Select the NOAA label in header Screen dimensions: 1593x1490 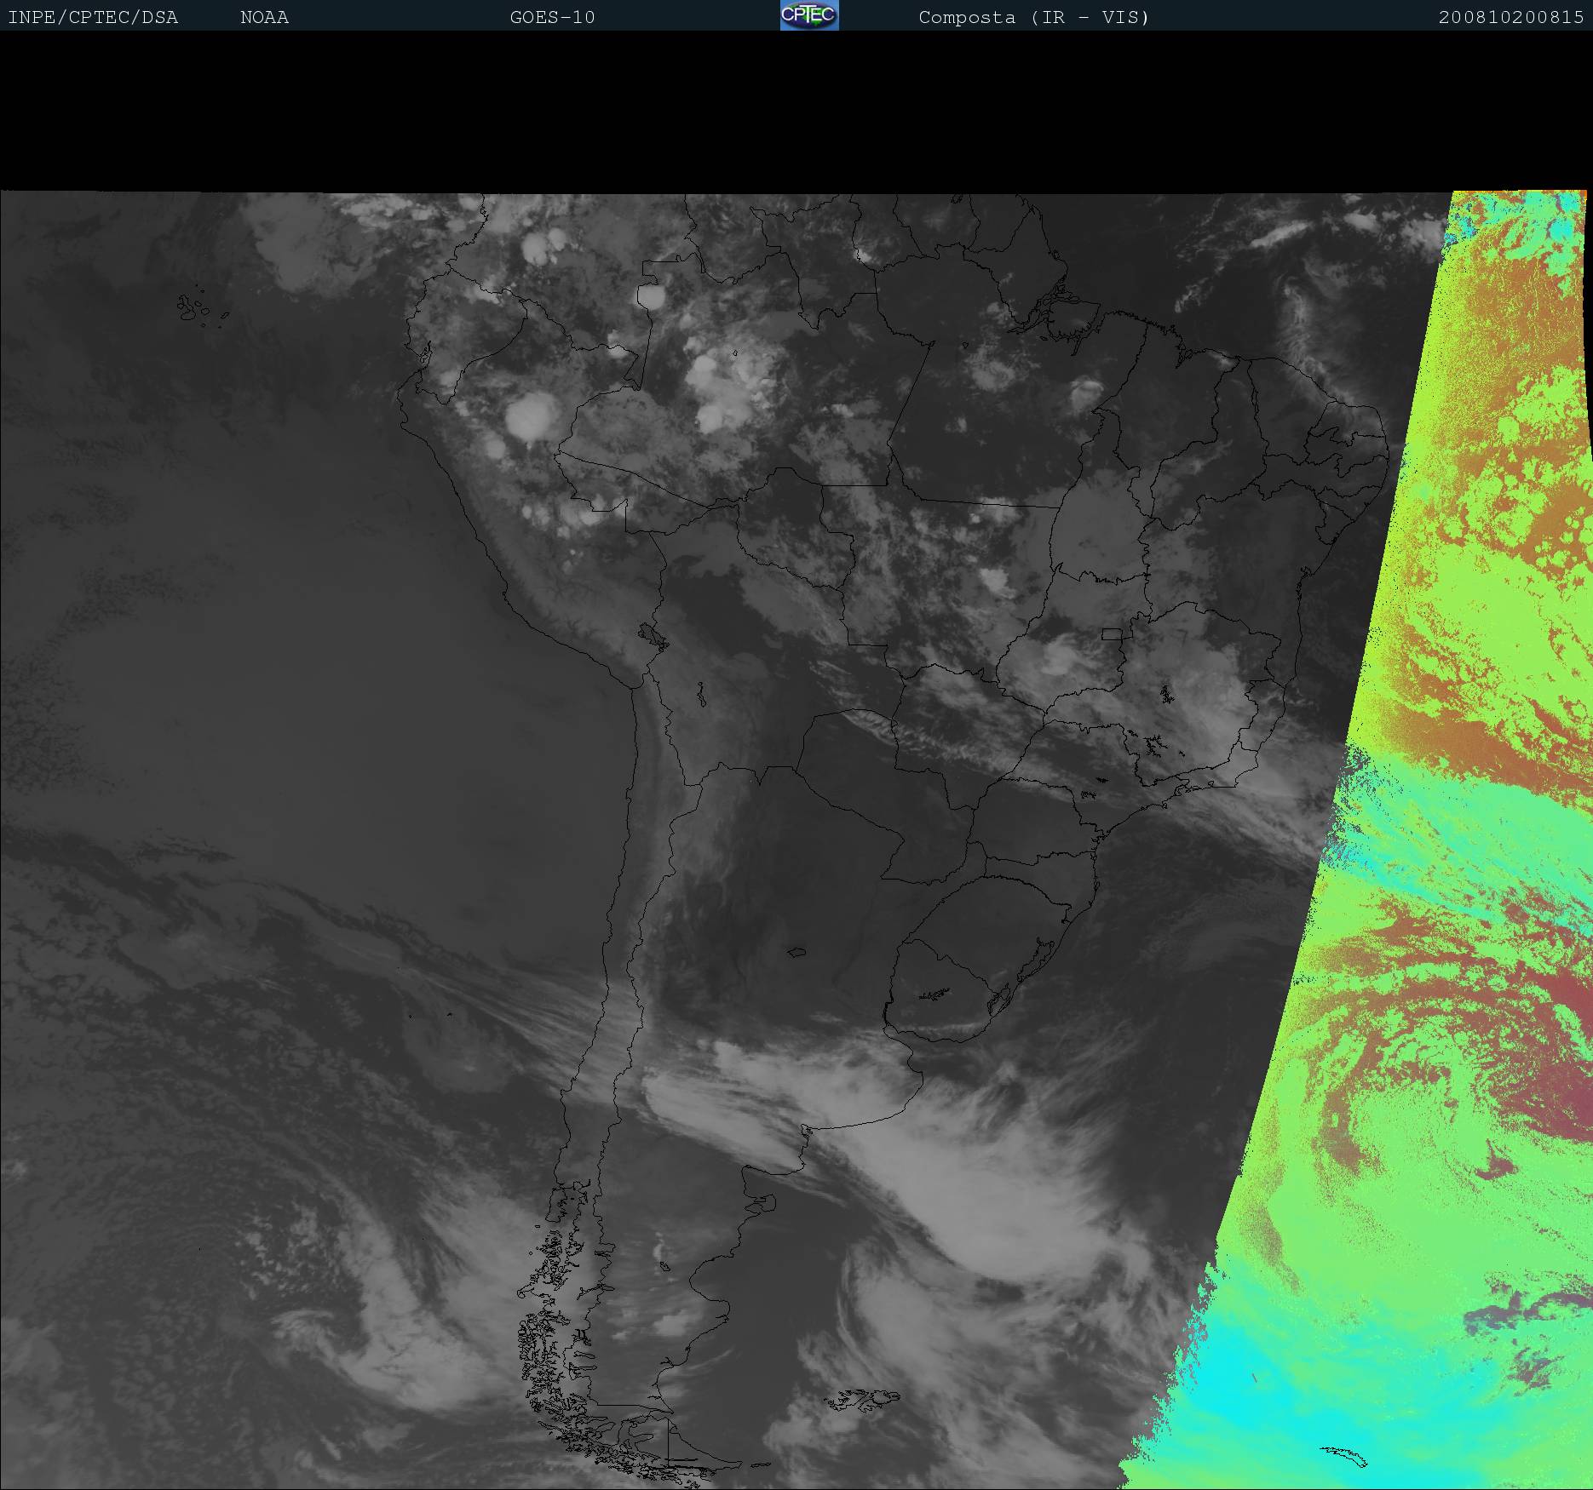[x=264, y=17]
